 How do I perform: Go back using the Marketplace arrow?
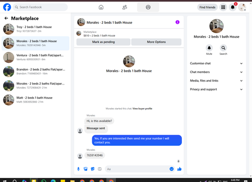coord(6,18)
